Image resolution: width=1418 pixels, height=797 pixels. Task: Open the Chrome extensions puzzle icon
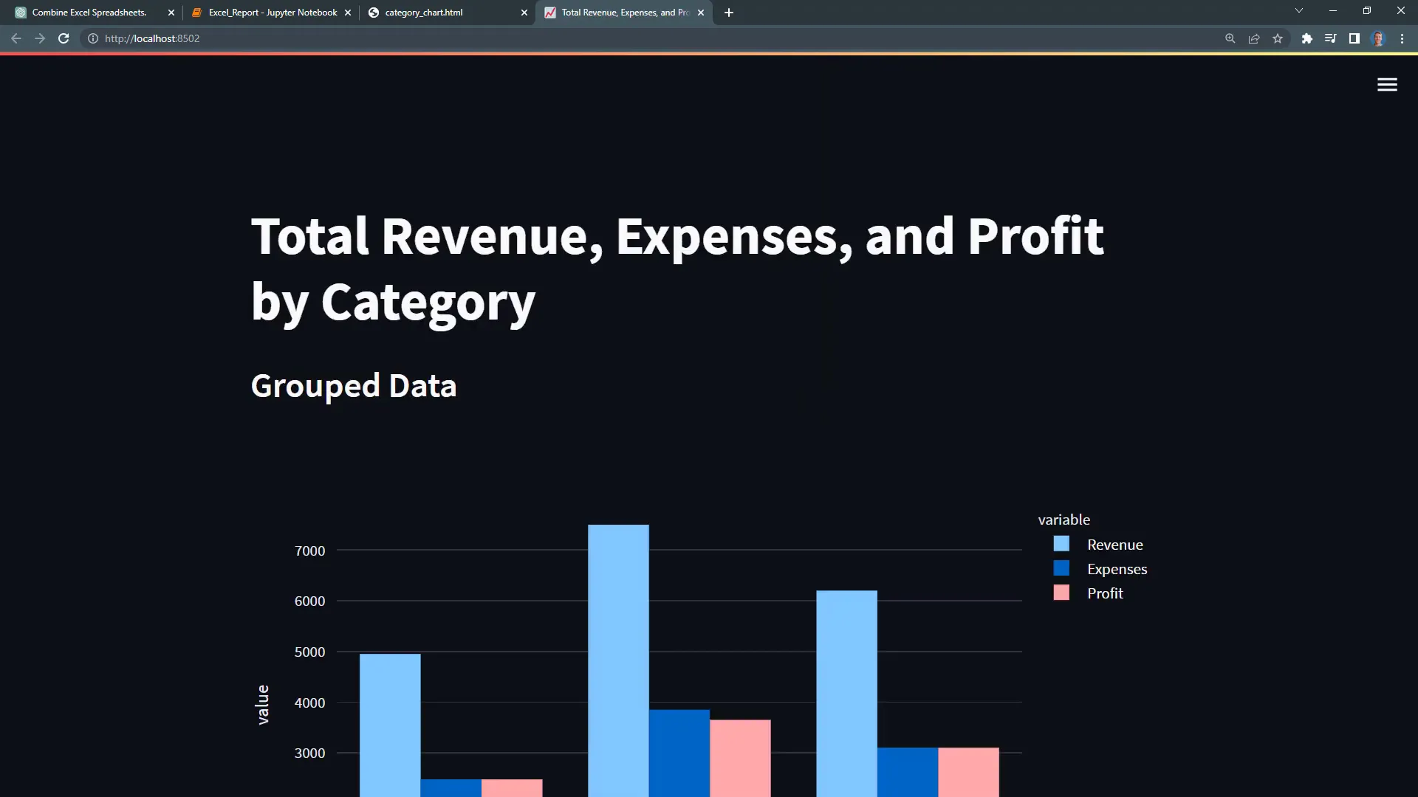[x=1306, y=38]
